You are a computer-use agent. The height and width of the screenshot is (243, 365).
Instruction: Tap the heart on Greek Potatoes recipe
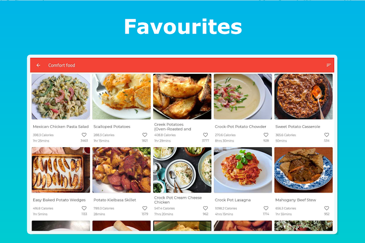tap(206, 135)
